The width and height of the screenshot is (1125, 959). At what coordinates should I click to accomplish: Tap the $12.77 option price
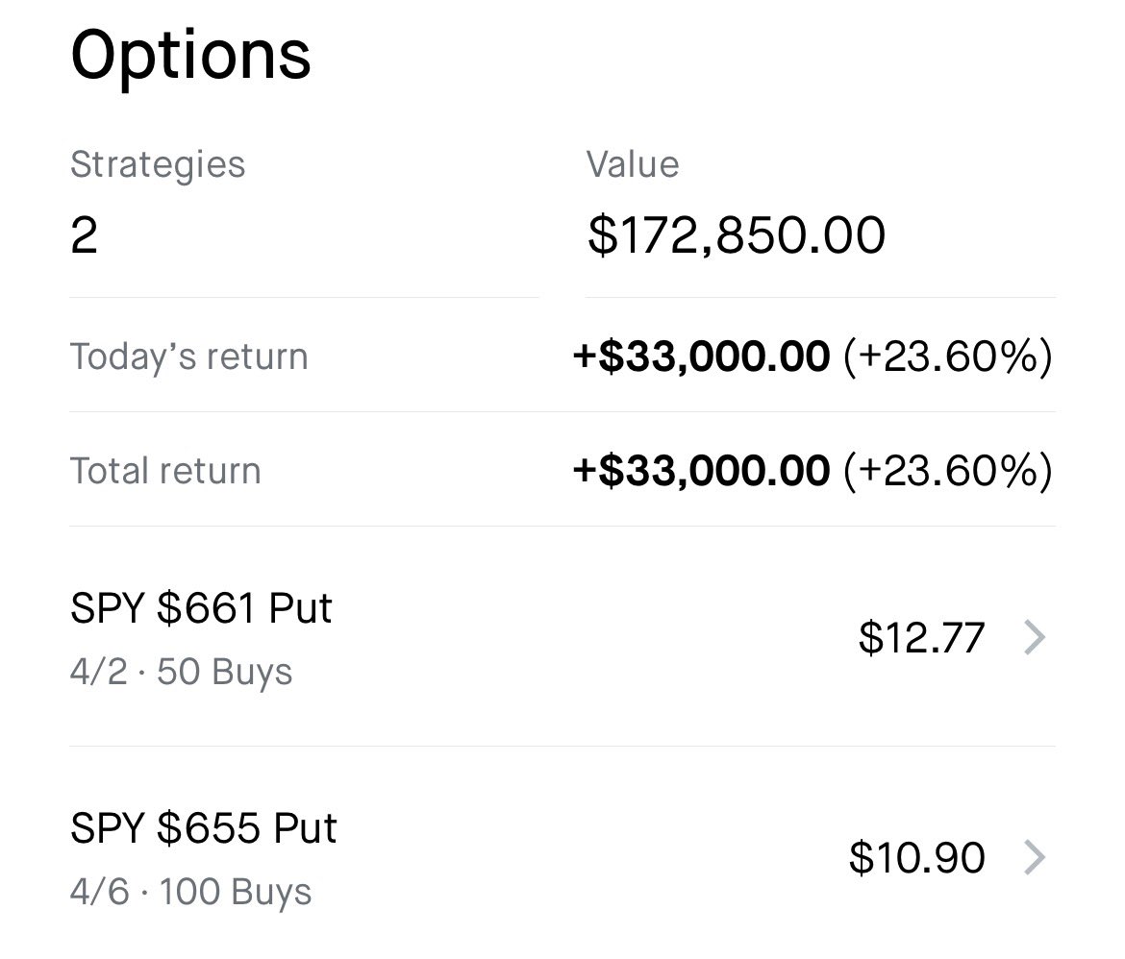pyautogui.click(x=921, y=638)
